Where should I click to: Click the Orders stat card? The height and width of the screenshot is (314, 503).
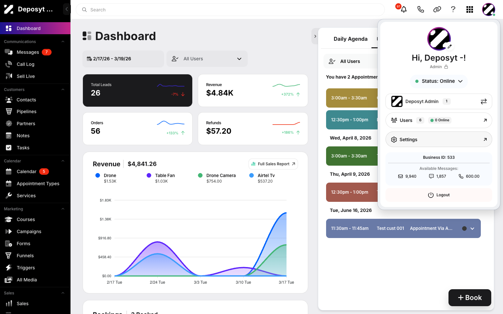(137, 128)
